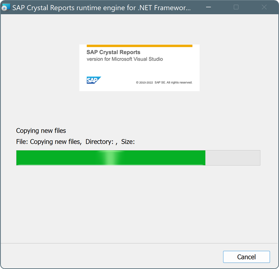
Task: Click the orange bar atop the splash banner
Action: point(139,46)
